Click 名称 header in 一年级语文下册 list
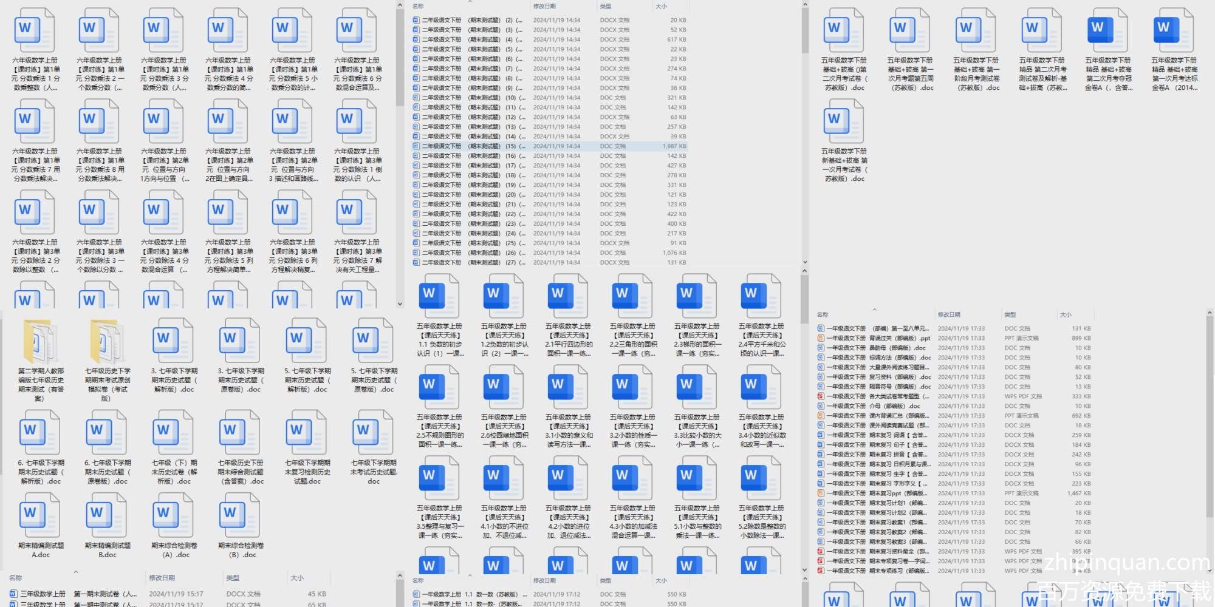Image resolution: width=1215 pixels, height=607 pixels. coord(823,315)
